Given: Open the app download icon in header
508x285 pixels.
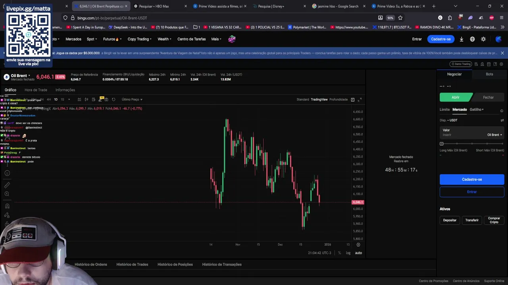Looking at the screenshot, I should [462, 39].
